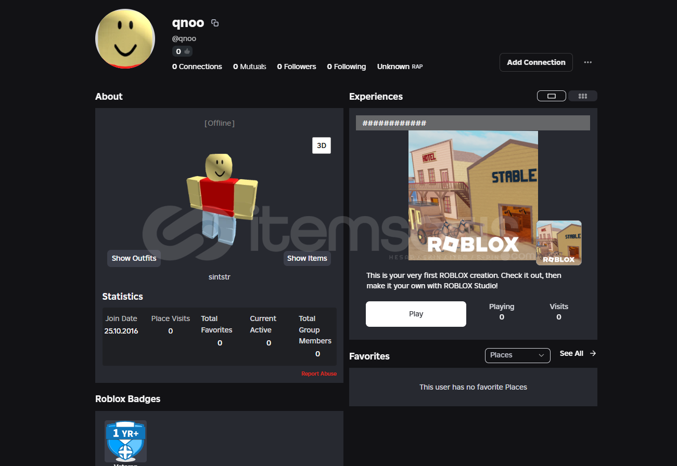Image resolution: width=677 pixels, height=466 pixels.
Task: Switch Experiences to grid view
Action: pyautogui.click(x=583, y=96)
